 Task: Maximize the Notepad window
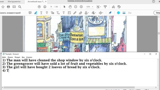coord(150,54)
